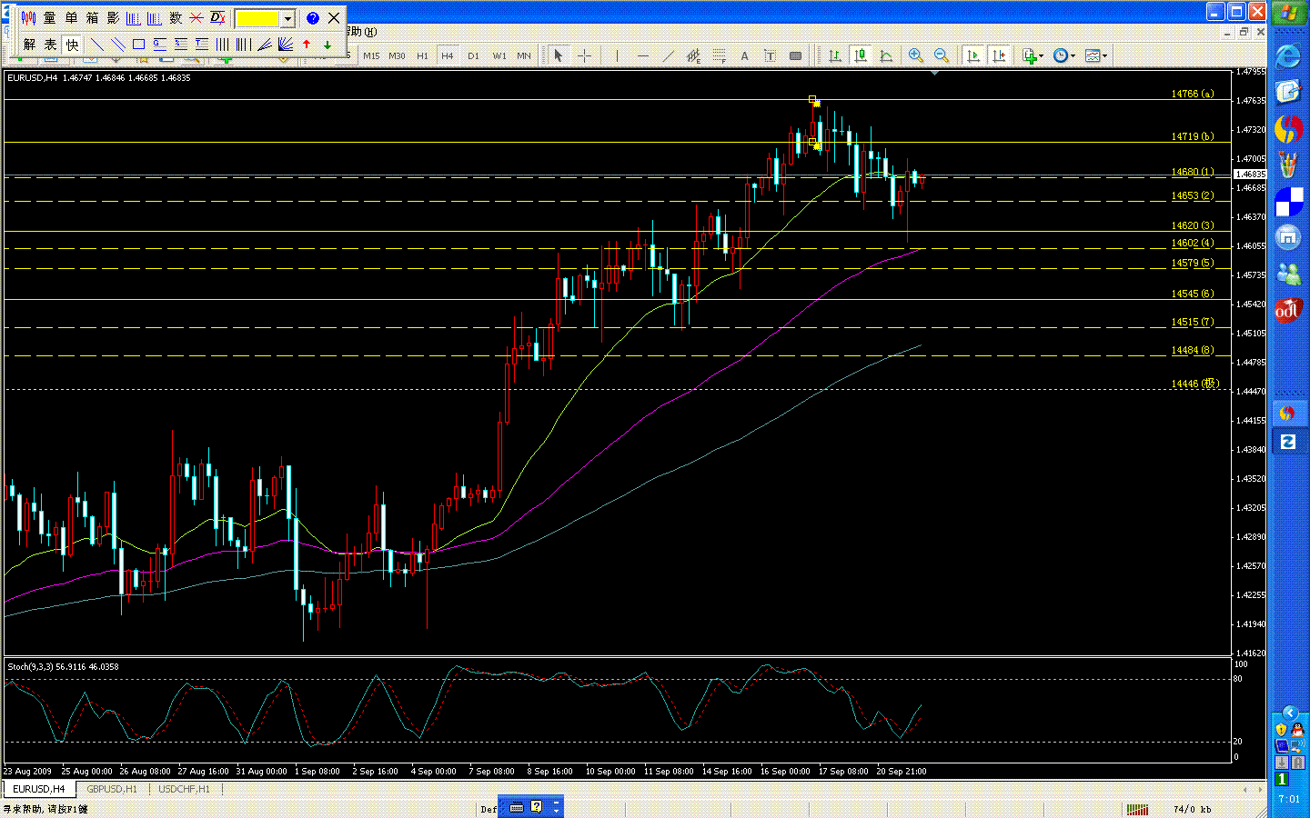Select the blue vertical lines tool
The image size is (1310, 818).
pos(222,45)
